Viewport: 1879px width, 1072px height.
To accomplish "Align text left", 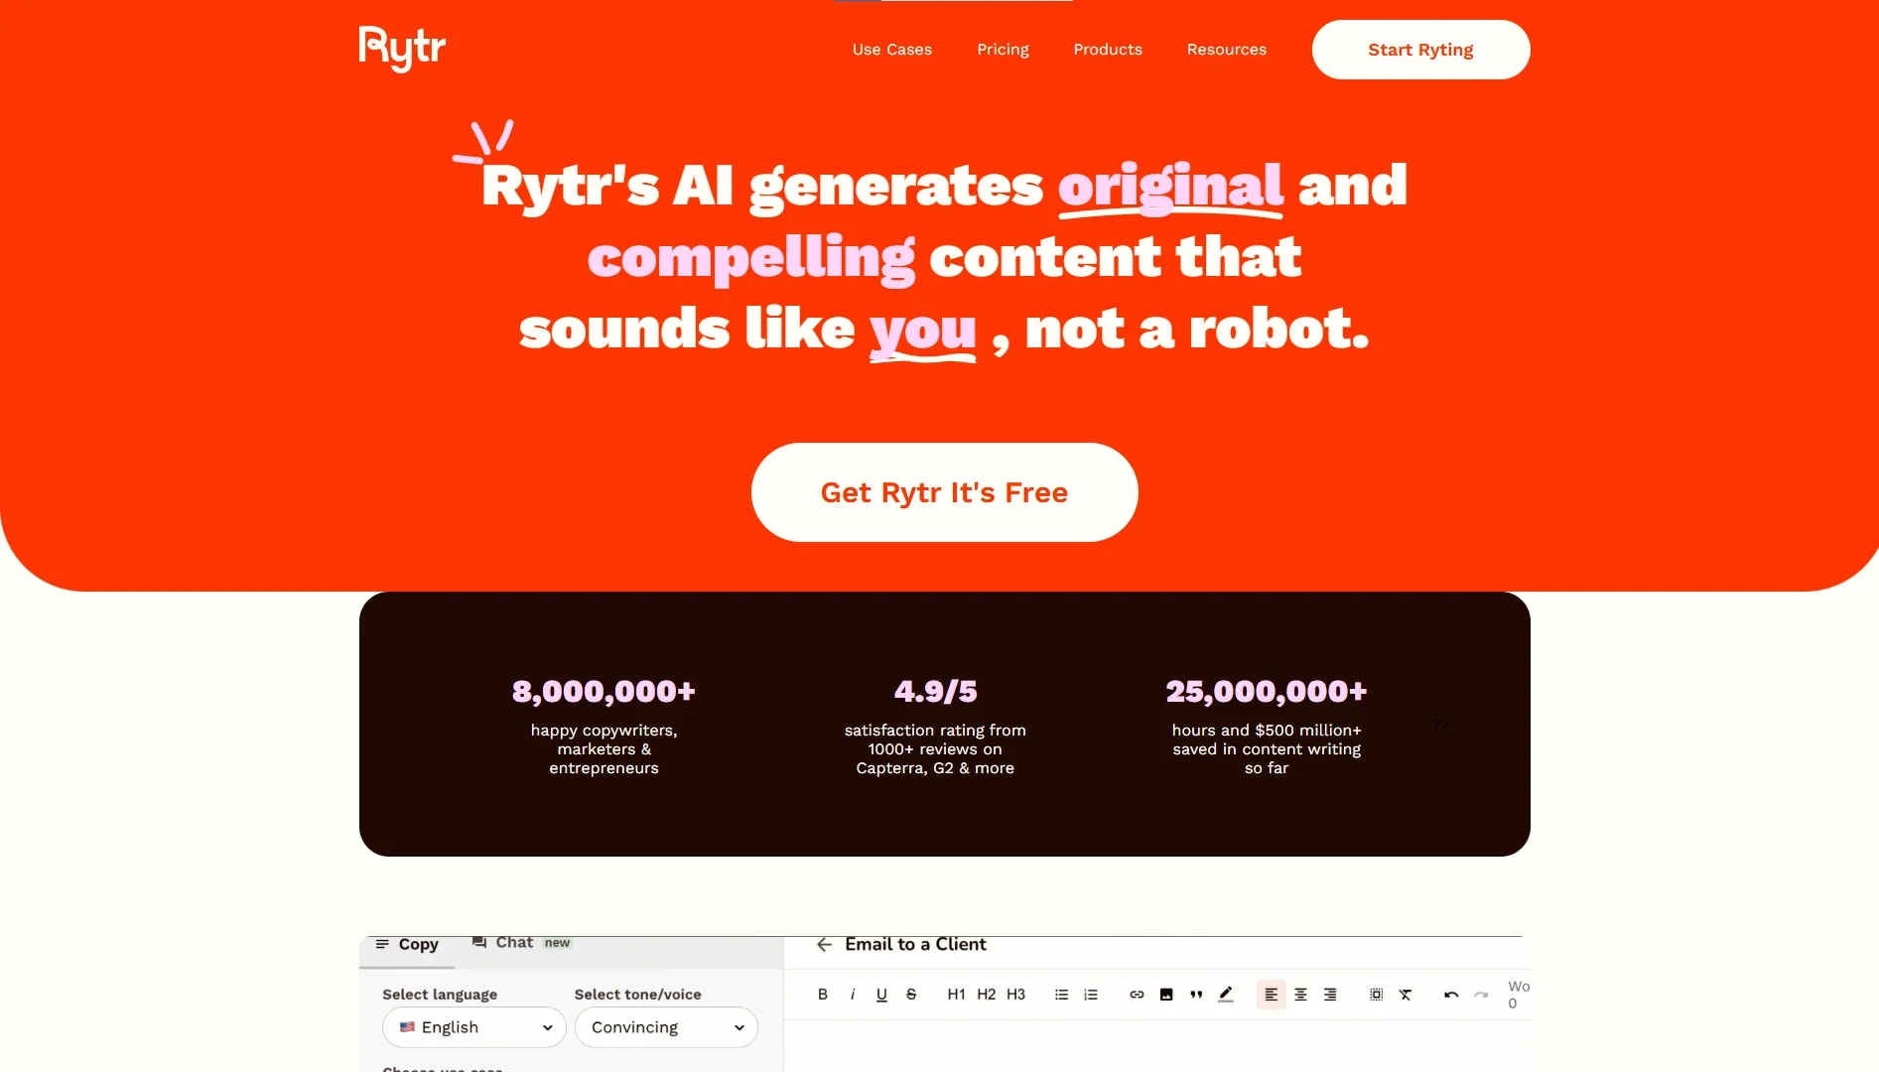I will pyautogui.click(x=1271, y=995).
